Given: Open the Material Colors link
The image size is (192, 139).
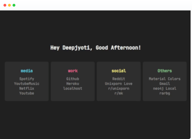Looking at the screenshot, I should coord(165,79).
